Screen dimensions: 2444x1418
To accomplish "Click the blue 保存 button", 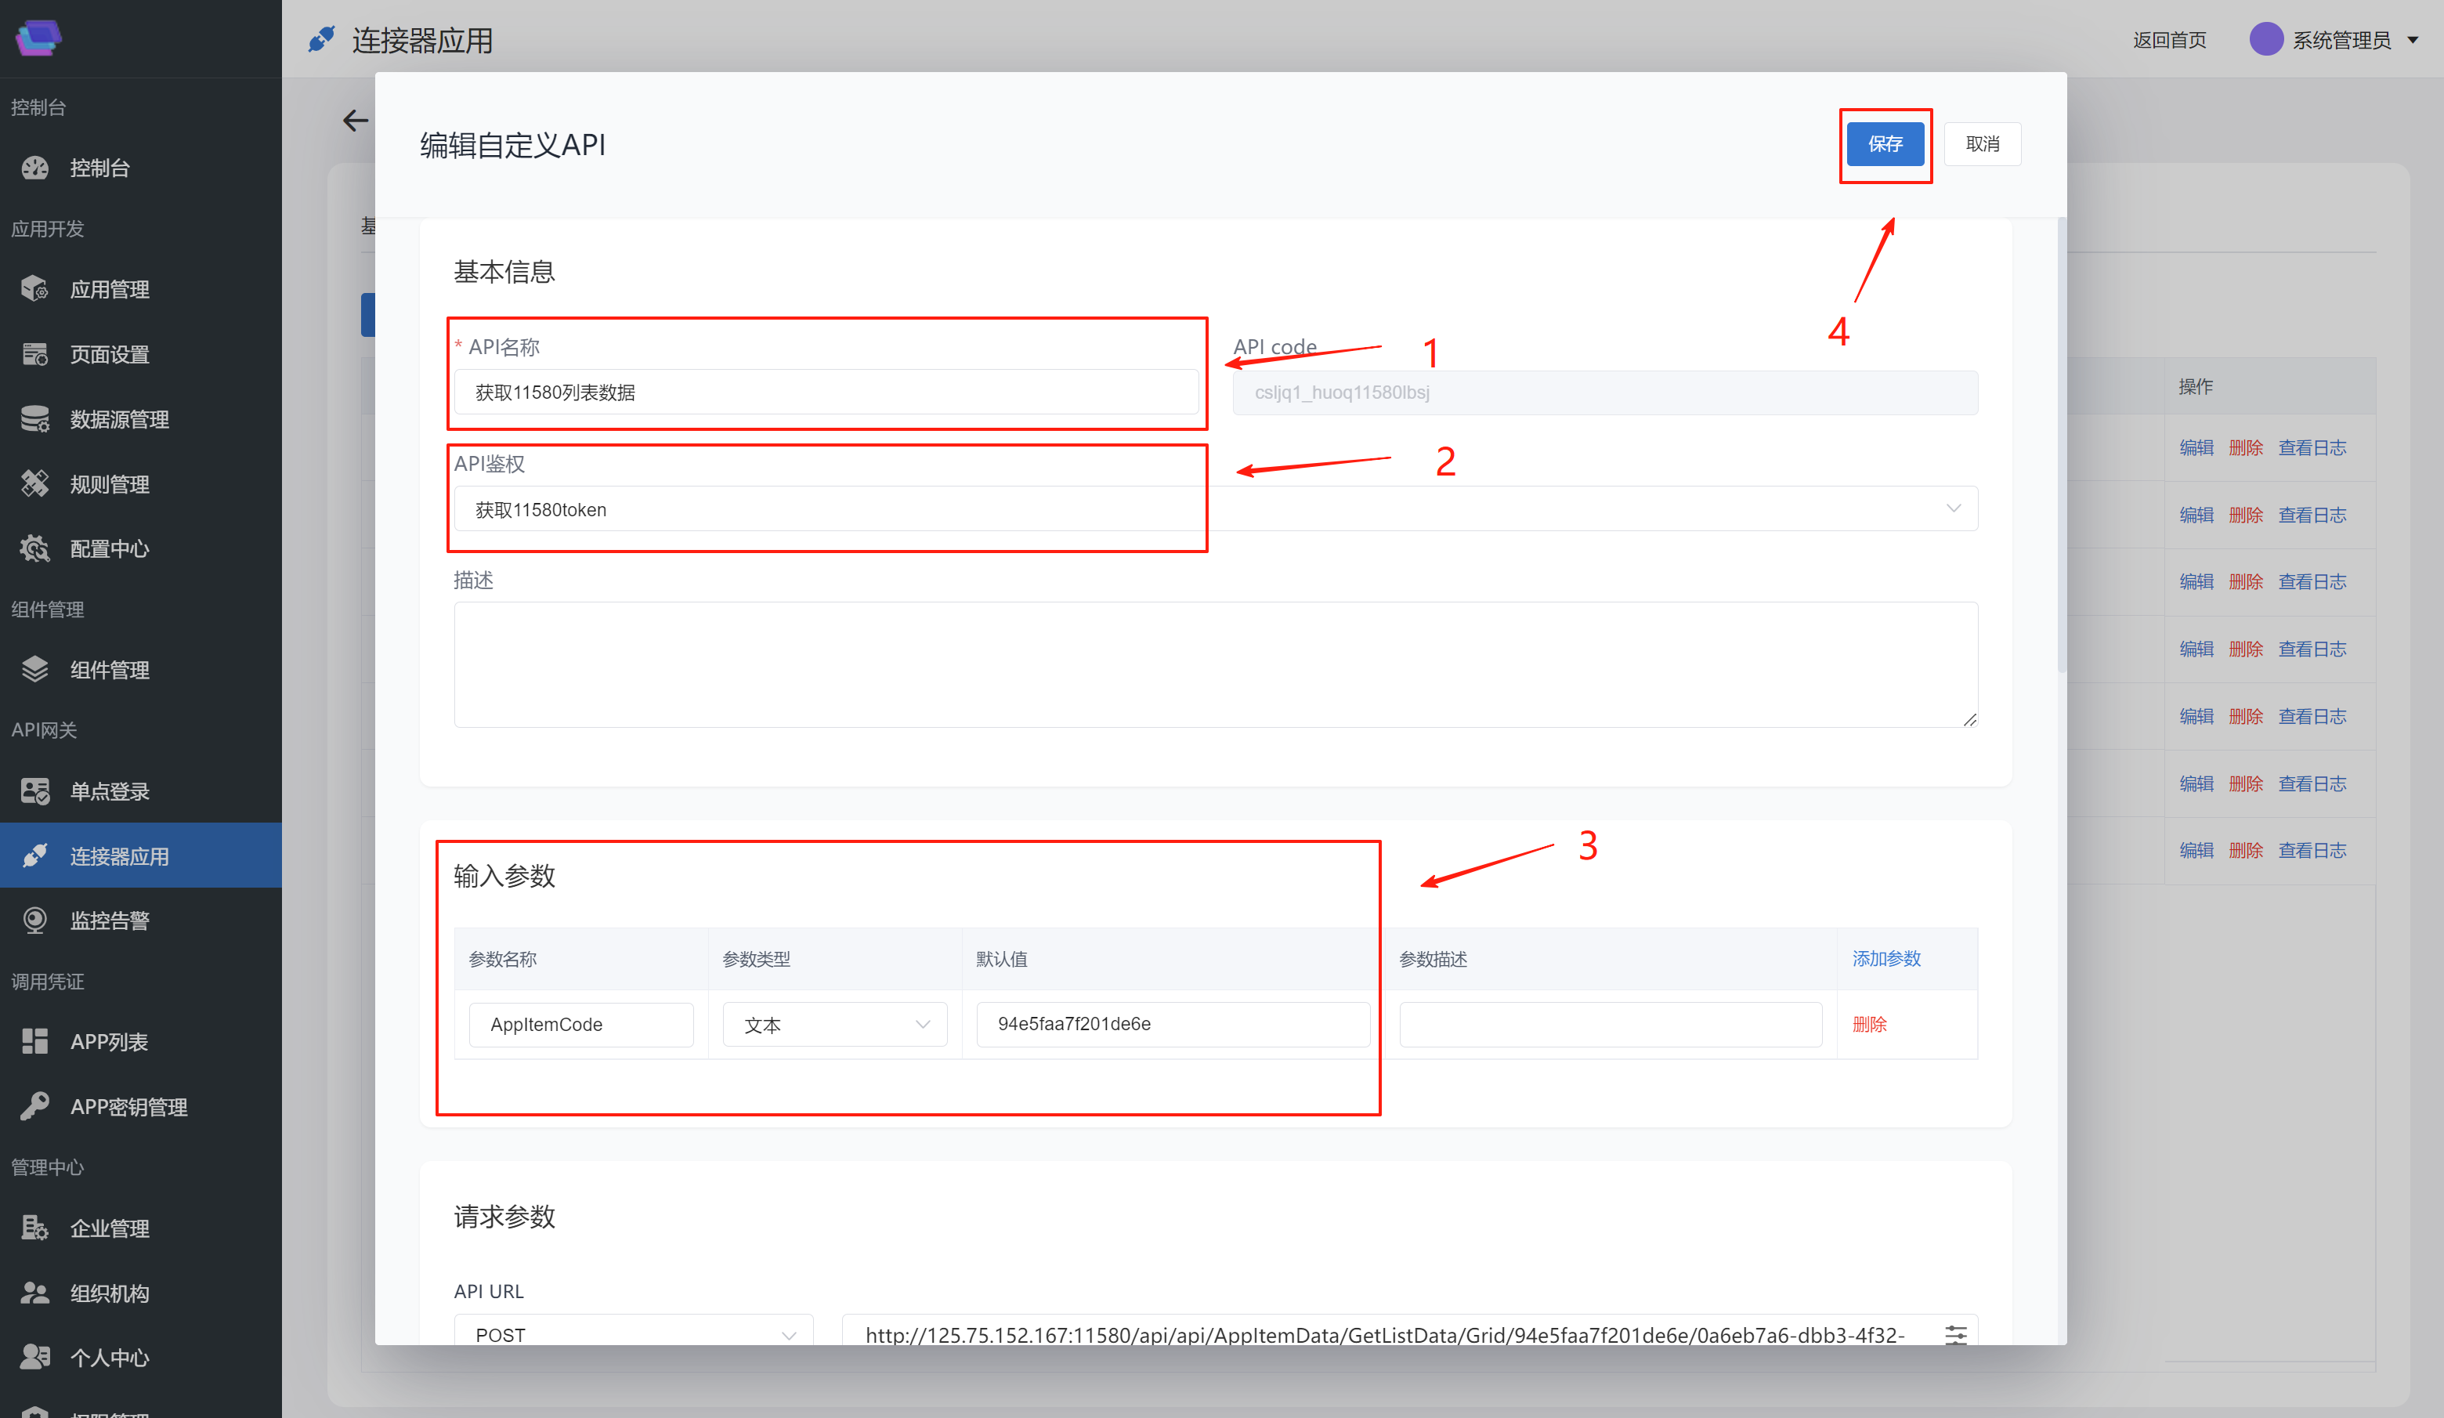I will (x=1885, y=144).
